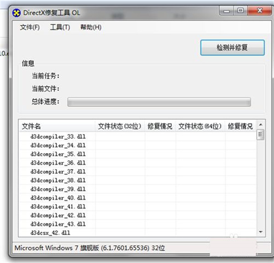Select row d3dcompiler_41.dll
274x263 pixels.
pos(137,206)
